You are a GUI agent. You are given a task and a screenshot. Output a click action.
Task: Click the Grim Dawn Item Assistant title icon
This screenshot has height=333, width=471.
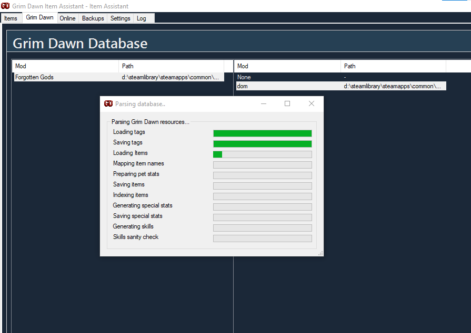tap(5, 6)
